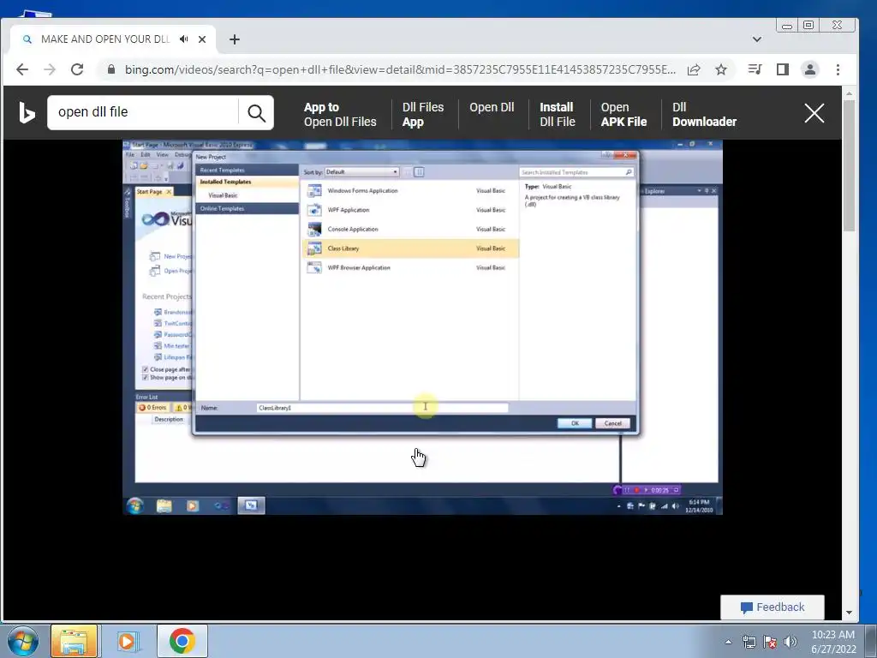Open the Windows Start menu
Screen dimensions: 877x658
(23, 641)
